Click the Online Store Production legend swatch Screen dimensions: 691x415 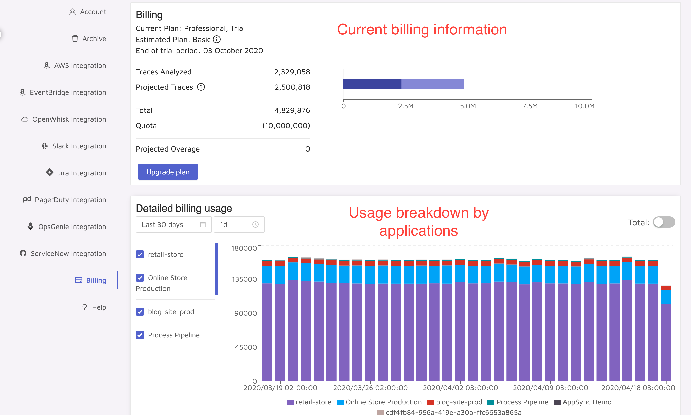pyautogui.click(x=340, y=402)
